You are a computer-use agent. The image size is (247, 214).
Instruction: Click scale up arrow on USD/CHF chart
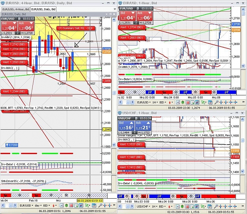[x=243, y=120]
